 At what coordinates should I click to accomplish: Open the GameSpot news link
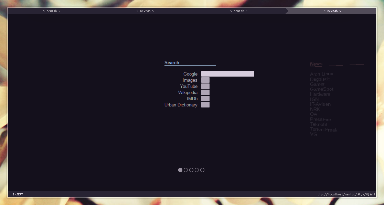coord(321,89)
